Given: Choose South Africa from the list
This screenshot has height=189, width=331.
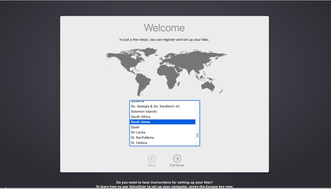Looking at the screenshot, I should click(x=163, y=117).
